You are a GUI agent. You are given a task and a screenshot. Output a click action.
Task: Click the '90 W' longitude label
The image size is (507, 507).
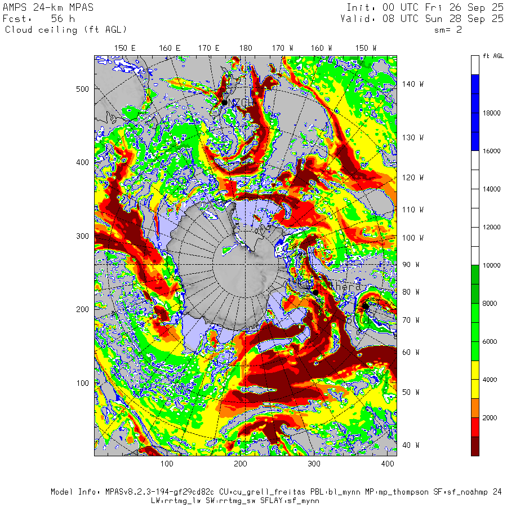pos(411,265)
